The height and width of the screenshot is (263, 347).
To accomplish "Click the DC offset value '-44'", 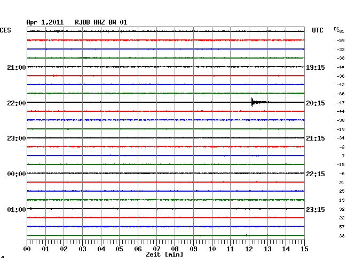I will pos(341,111).
